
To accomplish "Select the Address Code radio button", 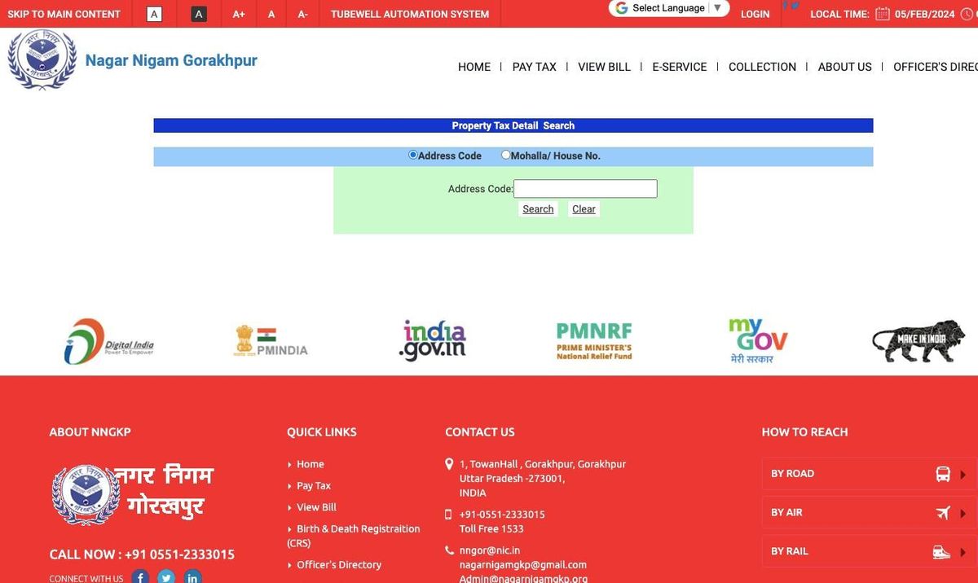I will pyautogui.click(x=412, y=154).
